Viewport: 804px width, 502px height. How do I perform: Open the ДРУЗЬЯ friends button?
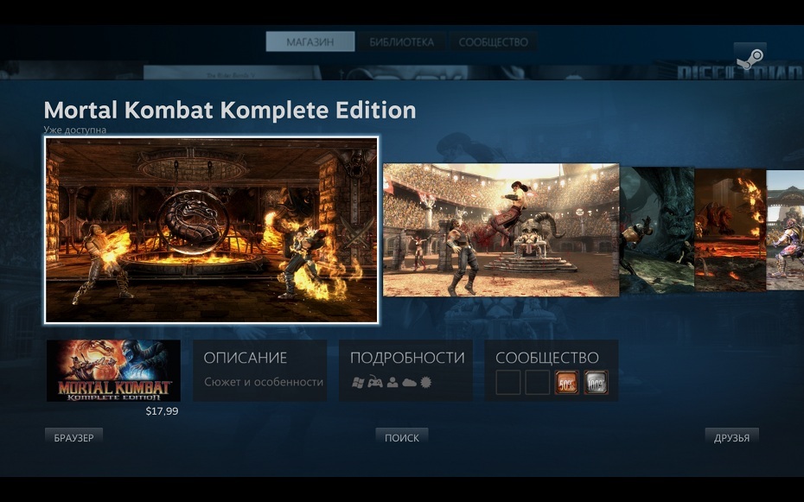point(731,437)
